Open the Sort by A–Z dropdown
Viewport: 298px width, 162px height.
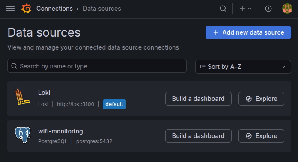243,67
